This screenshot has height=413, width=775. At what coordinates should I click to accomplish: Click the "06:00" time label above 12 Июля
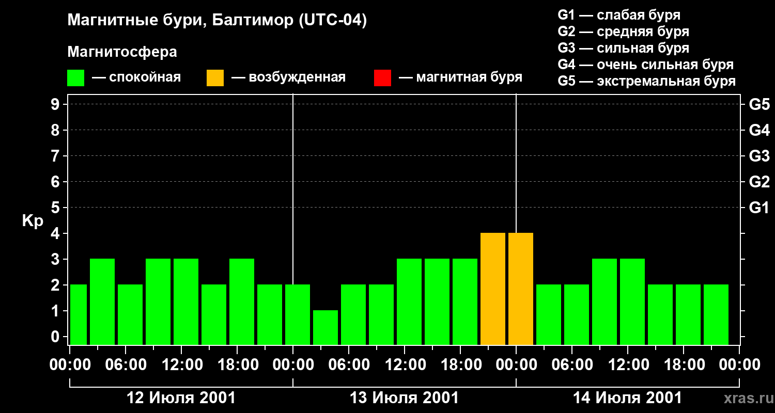126,365
